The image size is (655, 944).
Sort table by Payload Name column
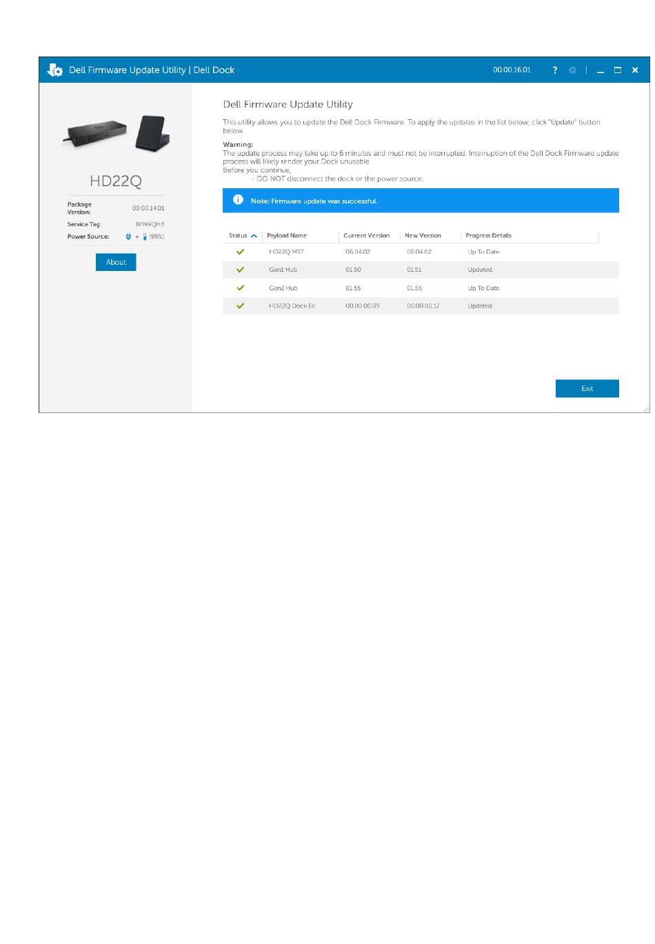[287, 236]
